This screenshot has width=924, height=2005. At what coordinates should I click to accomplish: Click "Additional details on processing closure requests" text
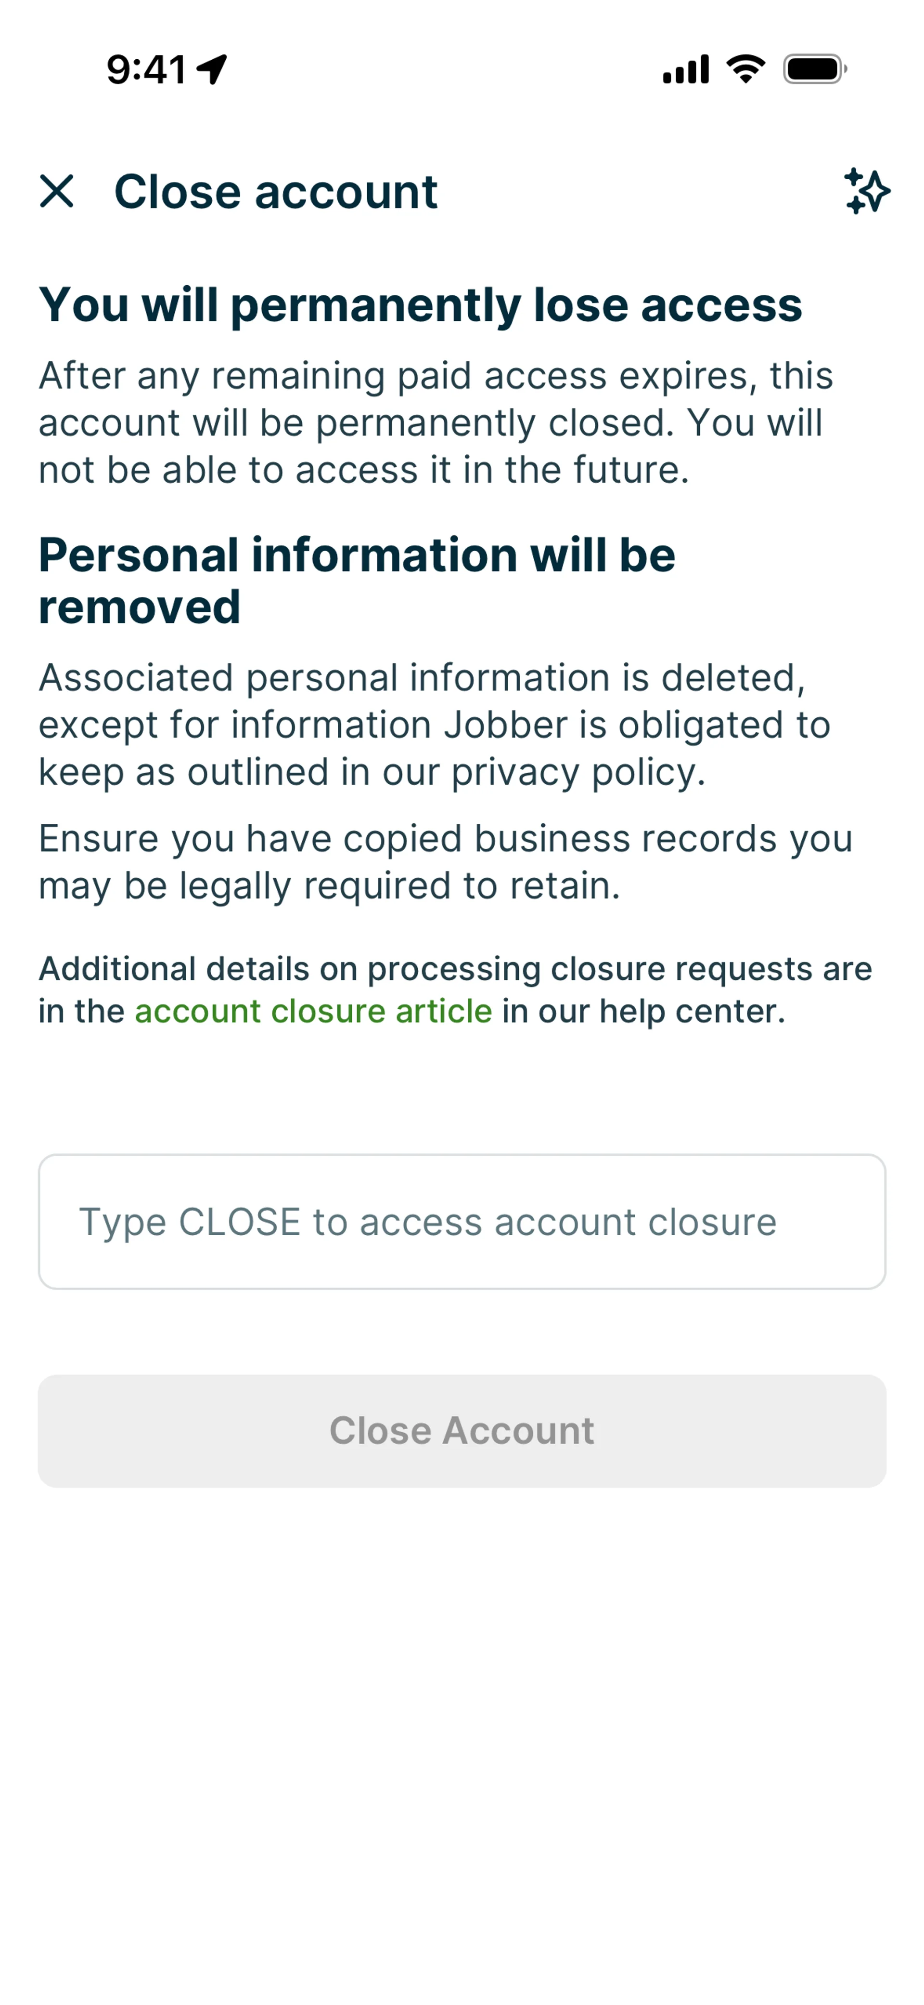tap(455, 969)
